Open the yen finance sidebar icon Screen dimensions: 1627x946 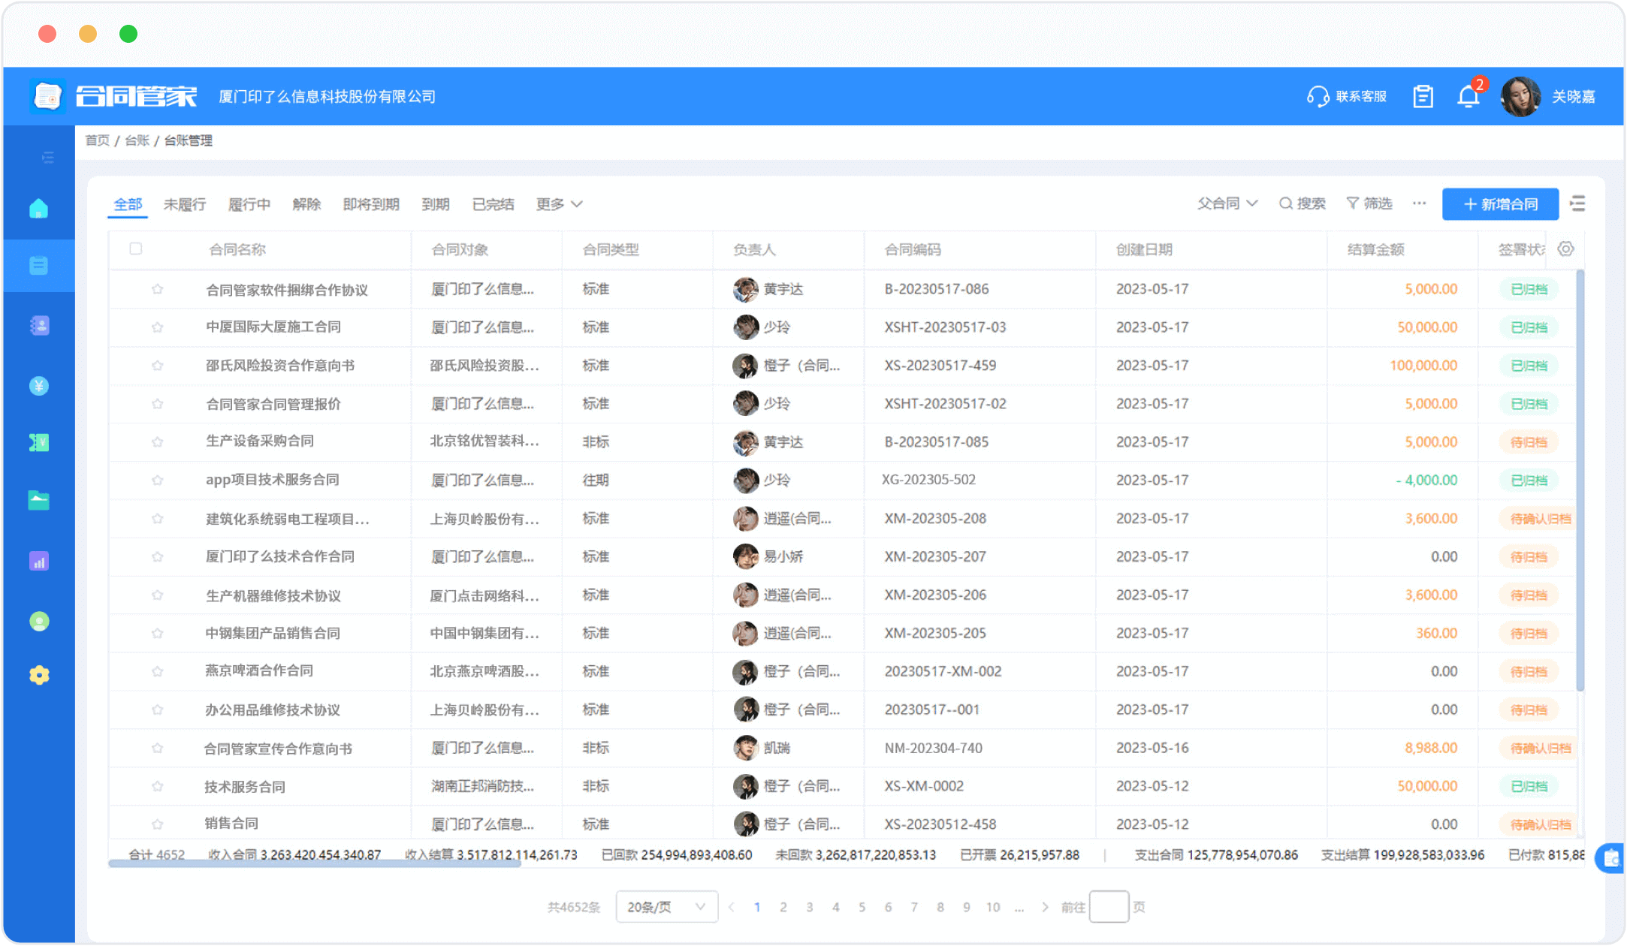(x=39, y=386)
